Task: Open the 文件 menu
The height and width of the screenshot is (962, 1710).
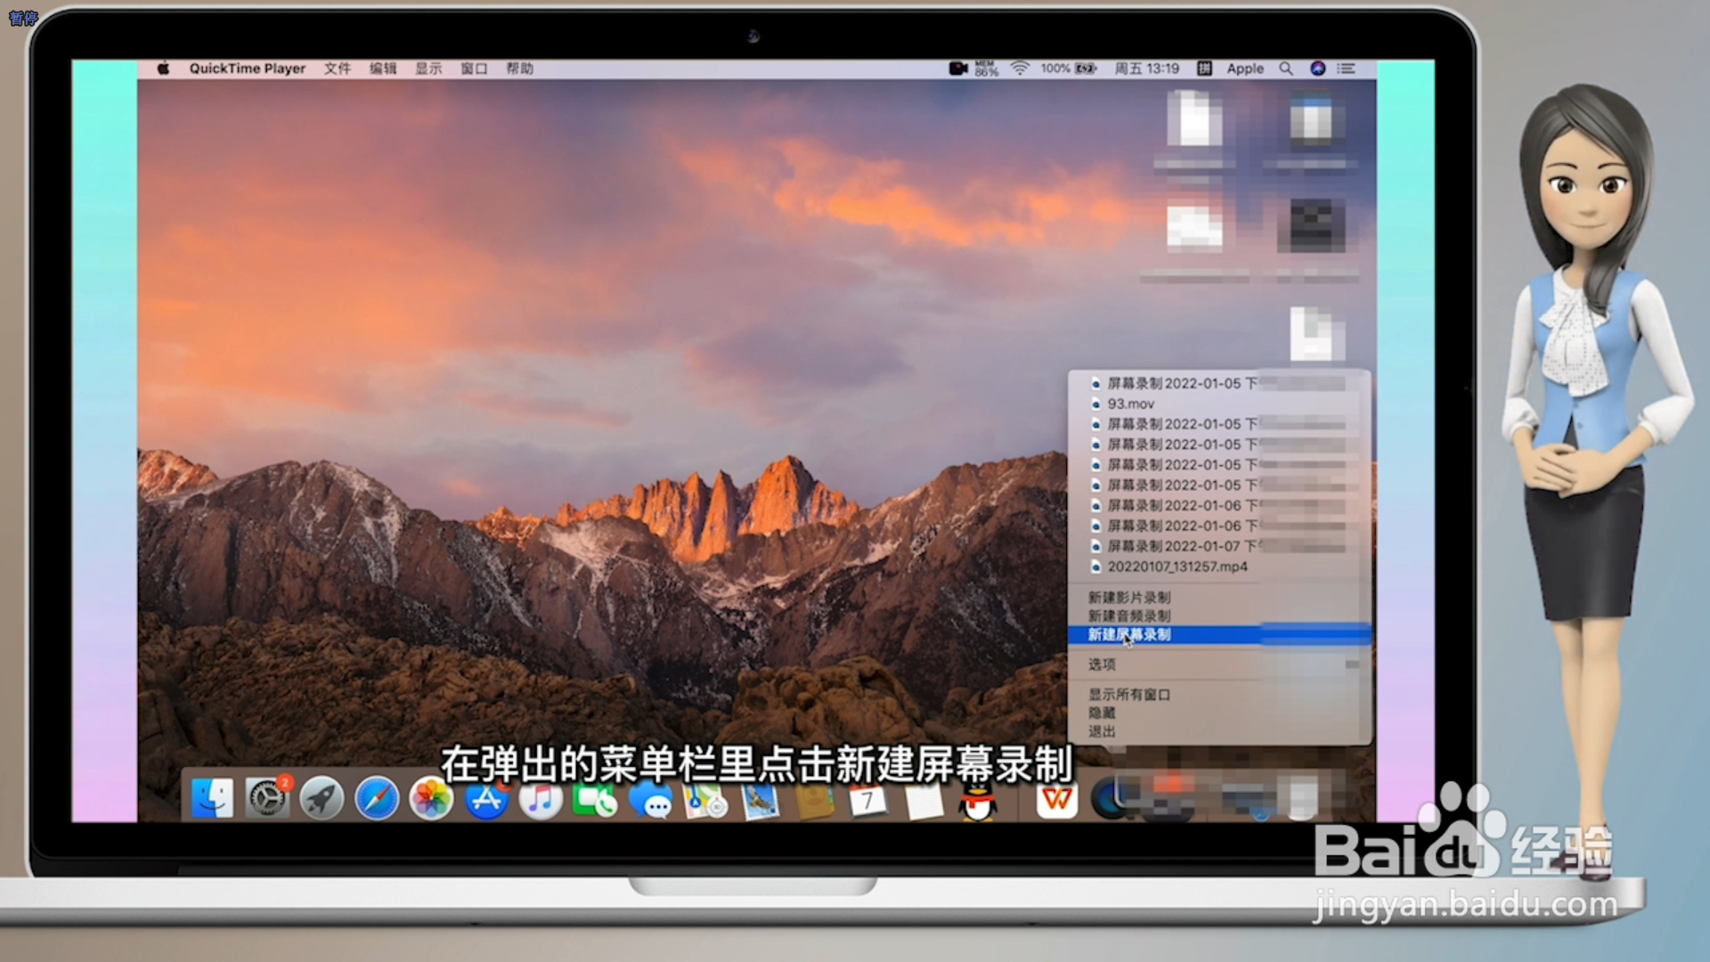Action: 337,69
